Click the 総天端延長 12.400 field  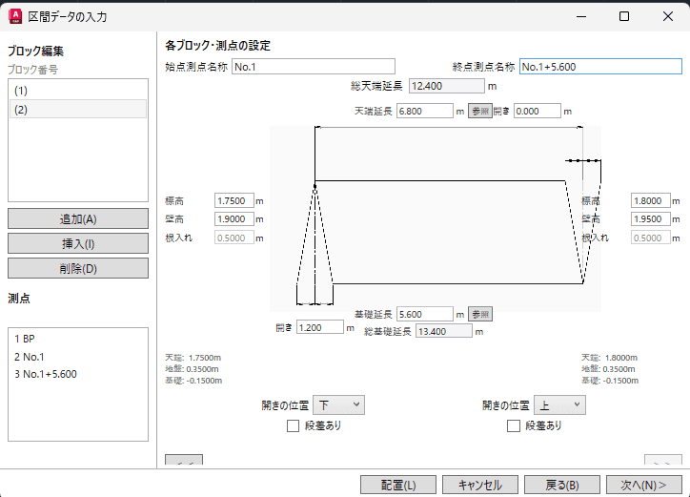pos(447,86)
